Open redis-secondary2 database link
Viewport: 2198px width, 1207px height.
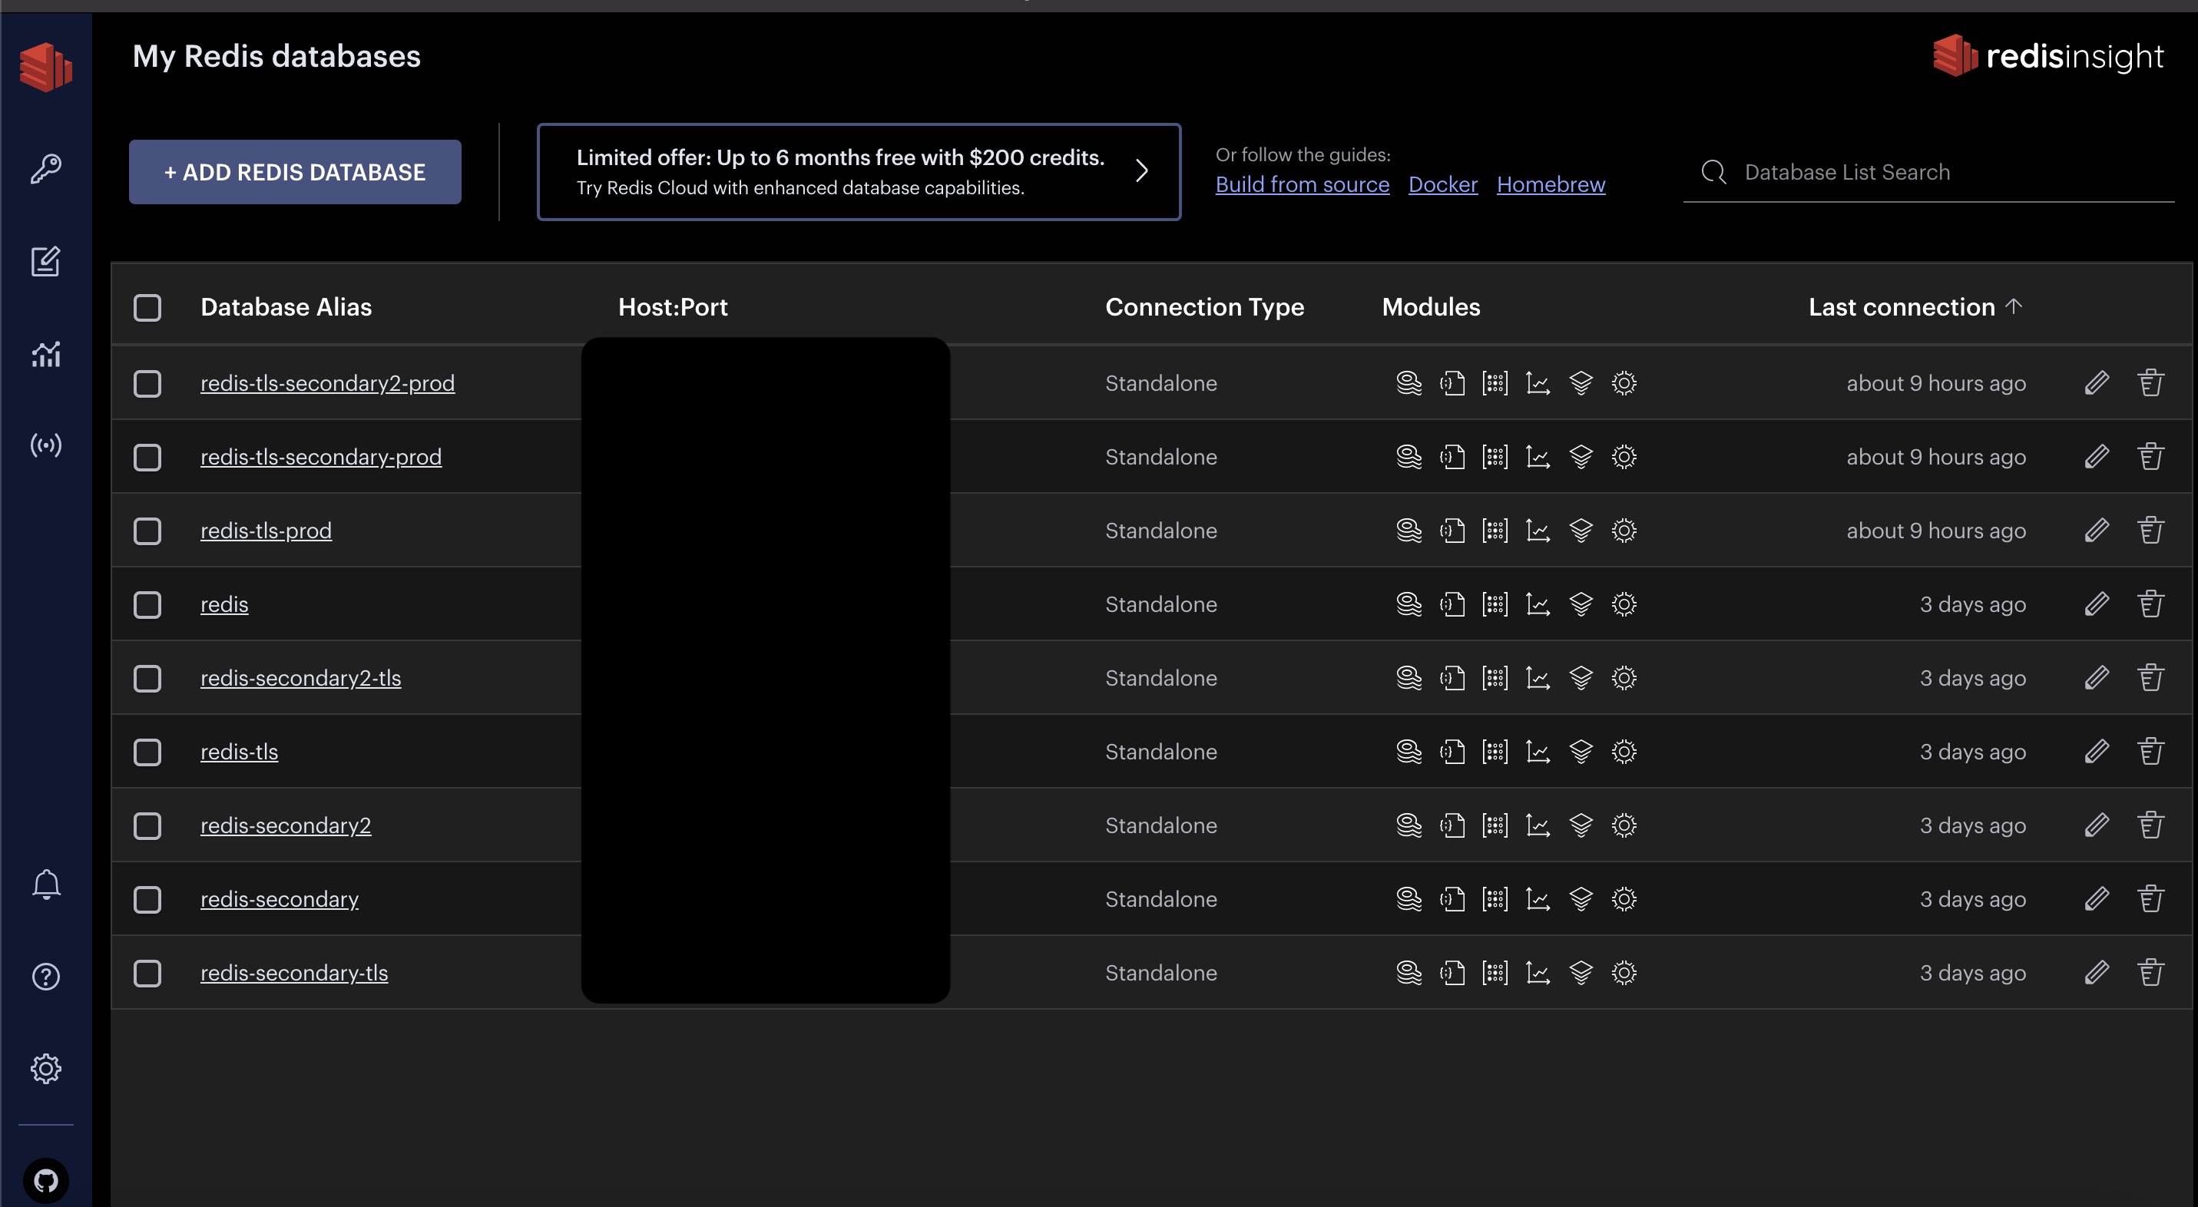(x=286, y=825)
